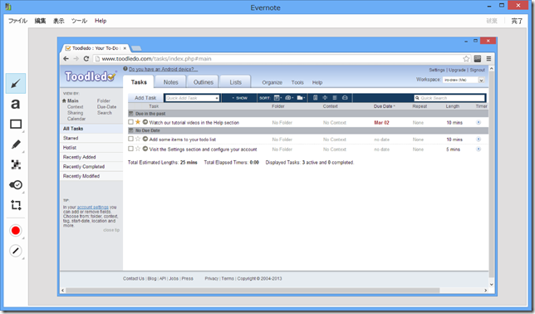Open the Evernote Help menu
Screen dimensions: 535x314
(101, 21)
